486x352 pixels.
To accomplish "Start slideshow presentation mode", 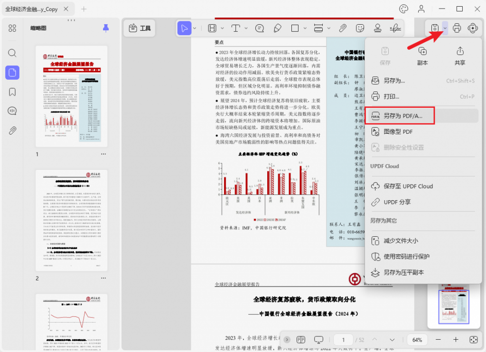I will [x=318, y=340].
